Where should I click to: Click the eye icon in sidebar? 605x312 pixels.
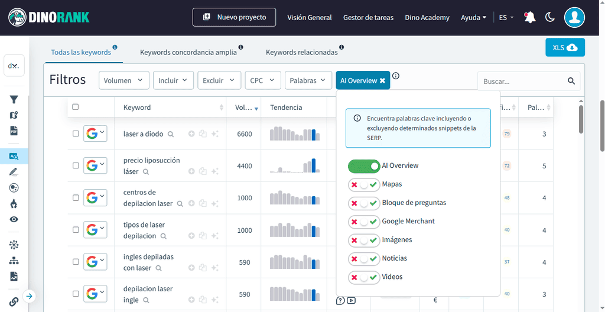tap(14, 219)
